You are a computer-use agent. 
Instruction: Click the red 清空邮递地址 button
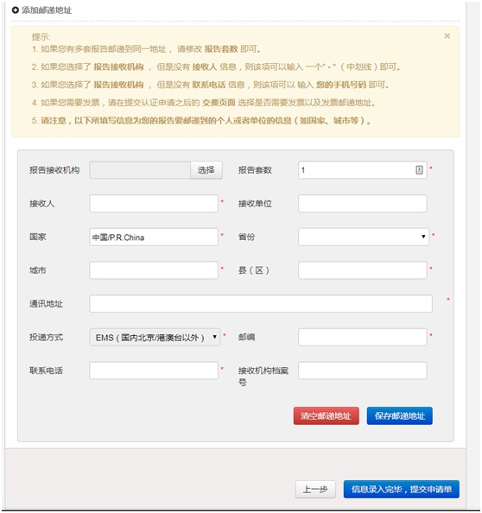pos(326,415)
